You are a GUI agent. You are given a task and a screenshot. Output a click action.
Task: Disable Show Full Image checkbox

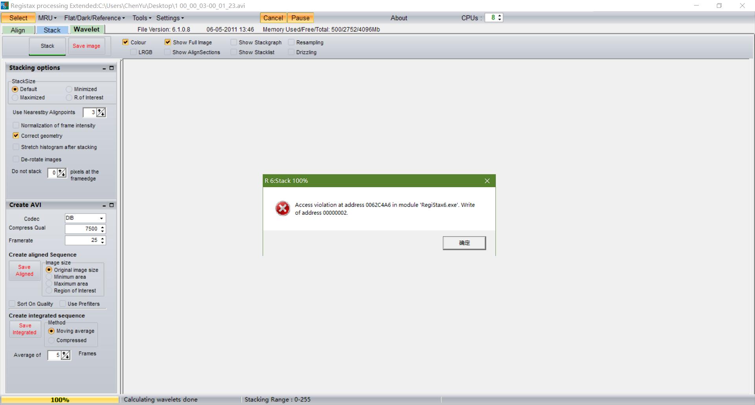tap(168, 42)
